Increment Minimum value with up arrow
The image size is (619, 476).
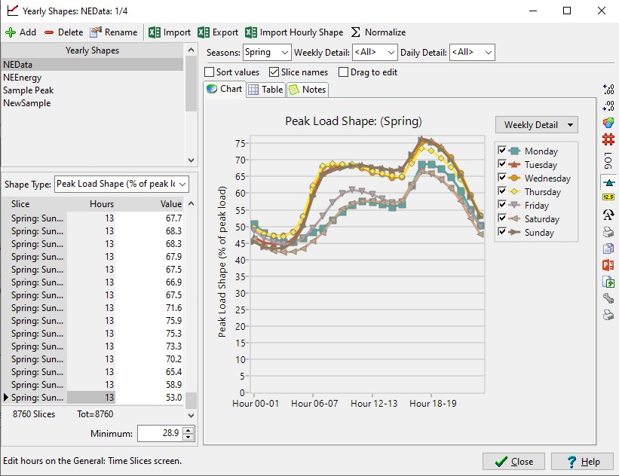[x=188, y=430]
